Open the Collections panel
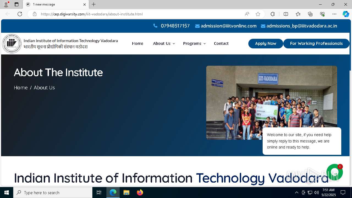The image size is (352, 198). [310, 14]
